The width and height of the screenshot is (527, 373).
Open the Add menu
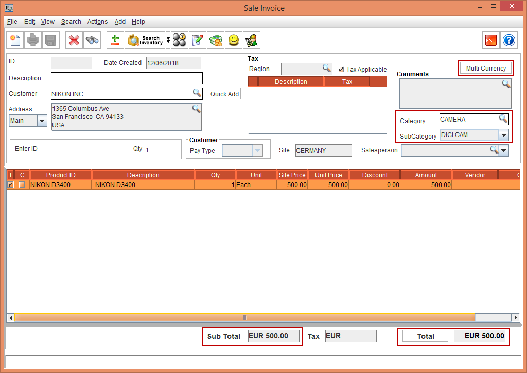(x=120, y=22)
